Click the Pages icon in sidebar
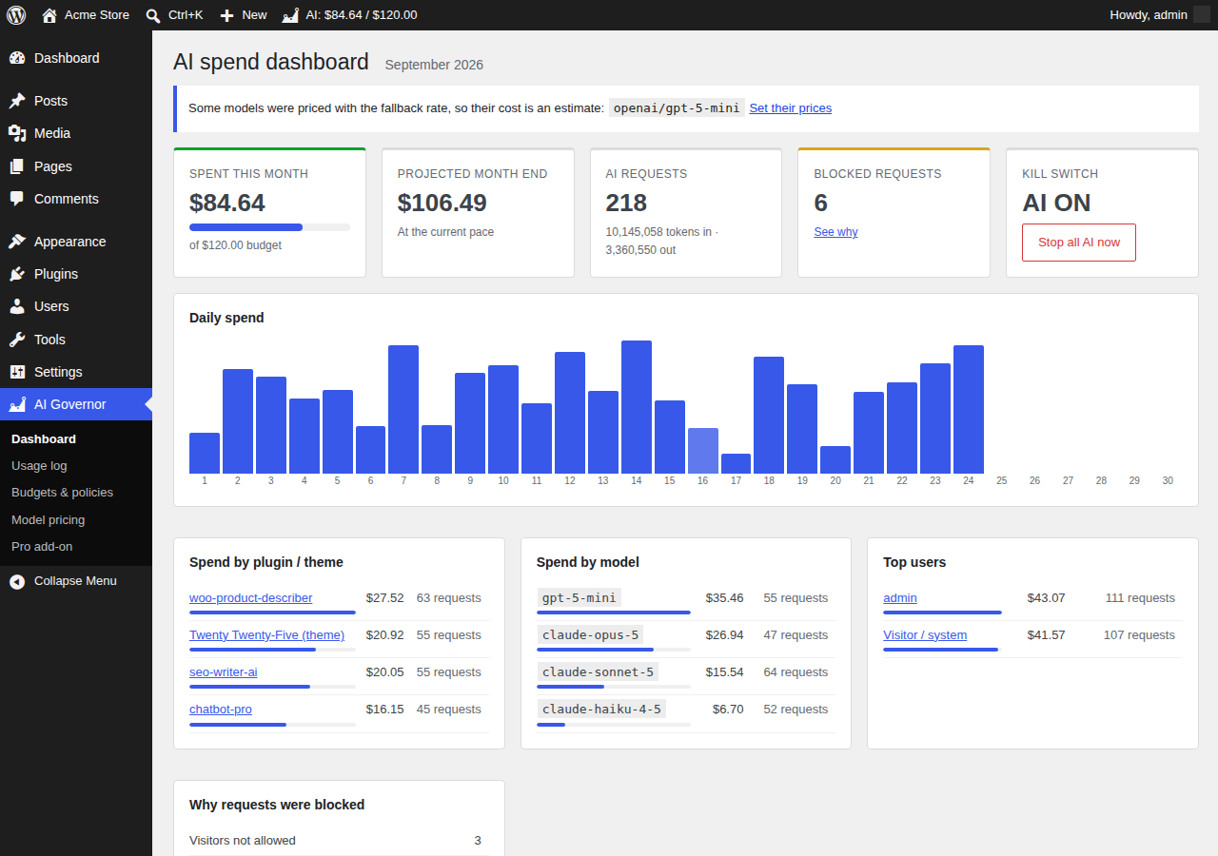This screenshot has height=856, width=1218. coord(17,166)
